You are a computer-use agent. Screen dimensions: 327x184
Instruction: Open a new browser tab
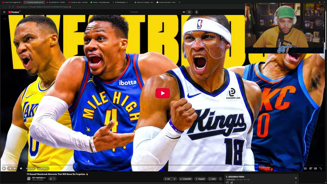tap(180, 2)
